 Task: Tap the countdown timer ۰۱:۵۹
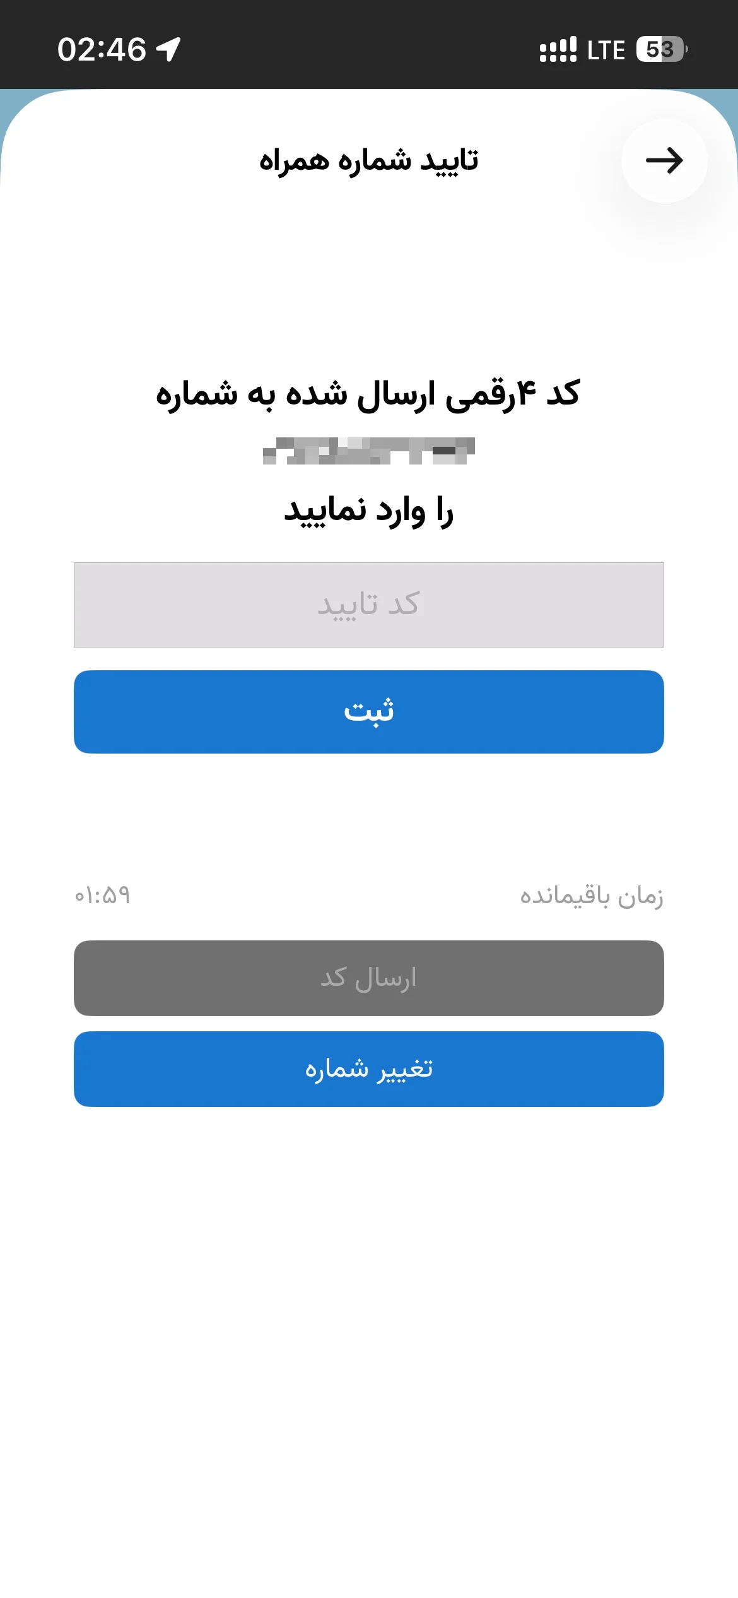tap(102, 895)
